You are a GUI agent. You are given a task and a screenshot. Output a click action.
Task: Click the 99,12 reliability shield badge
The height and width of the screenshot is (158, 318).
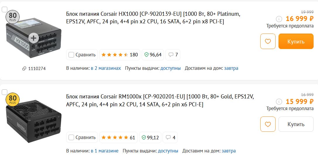pyautogui.click(x=150, y=137)
